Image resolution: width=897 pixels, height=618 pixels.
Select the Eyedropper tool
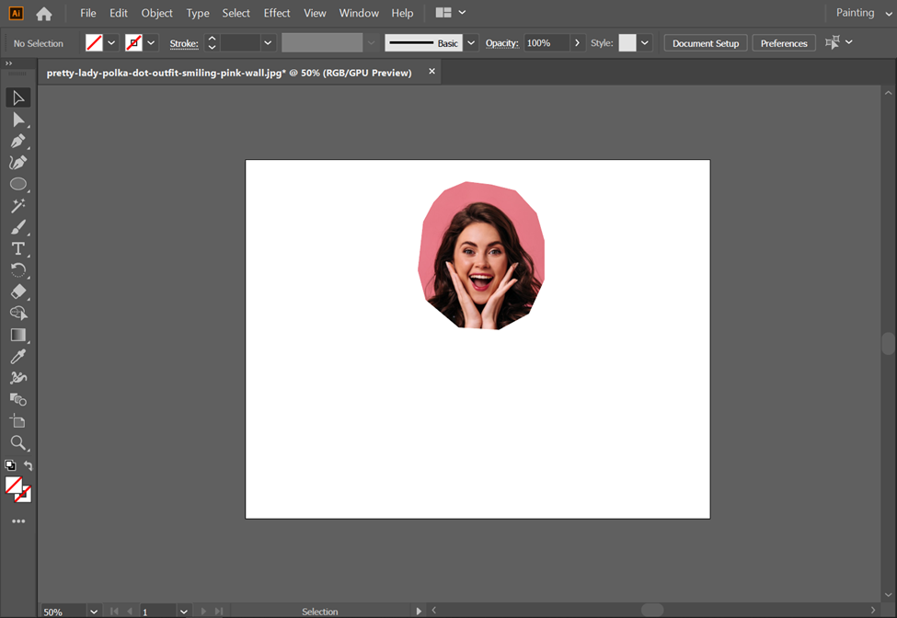tap(17, 357)
